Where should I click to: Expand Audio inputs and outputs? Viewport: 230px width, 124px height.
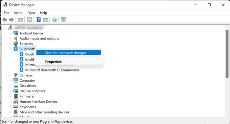click(10, 39)
